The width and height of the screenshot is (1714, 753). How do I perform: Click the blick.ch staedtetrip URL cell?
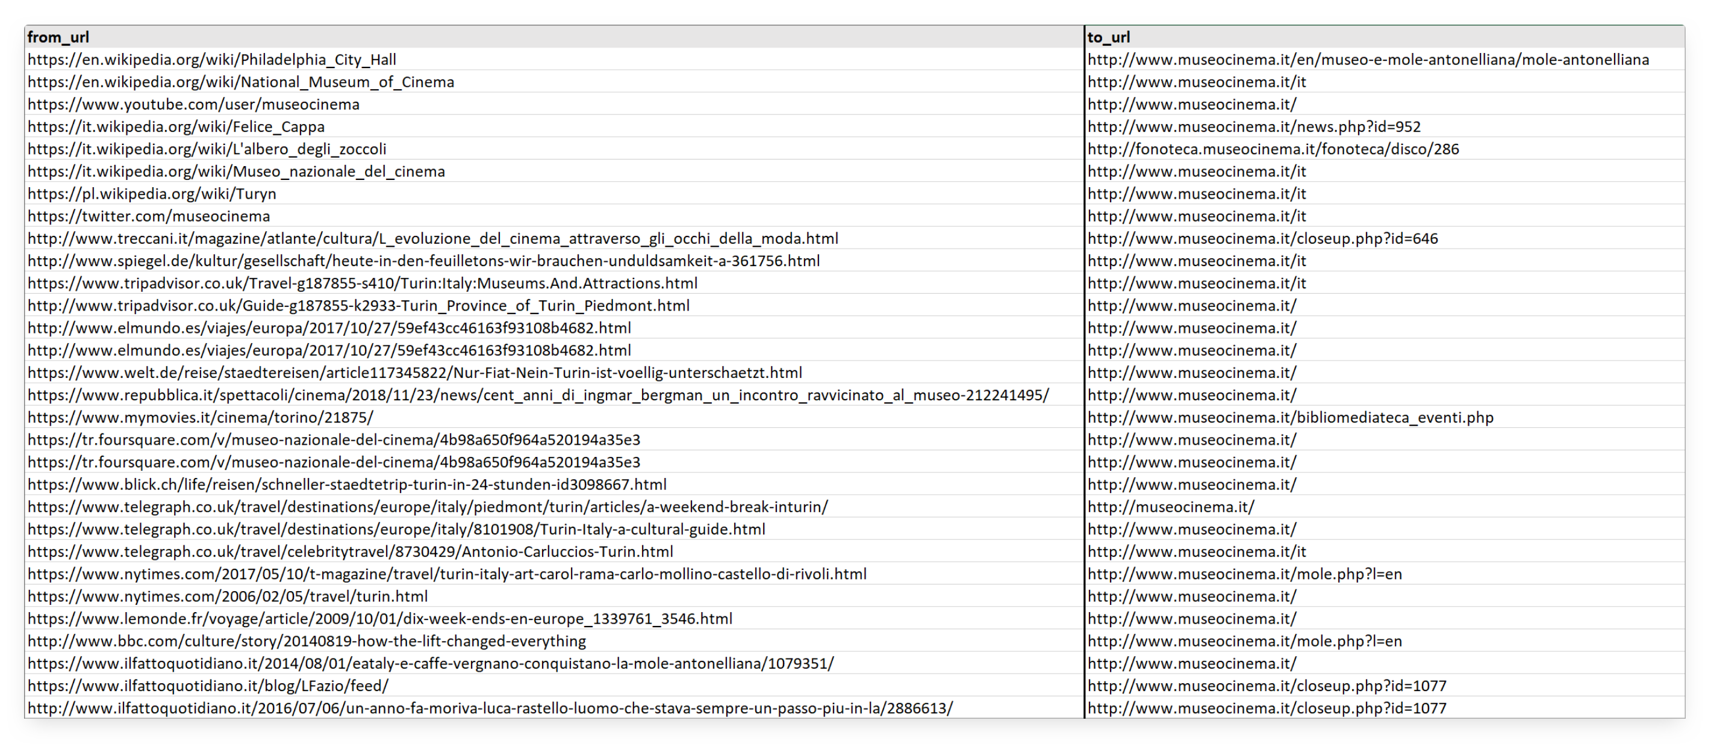point(347,485)
